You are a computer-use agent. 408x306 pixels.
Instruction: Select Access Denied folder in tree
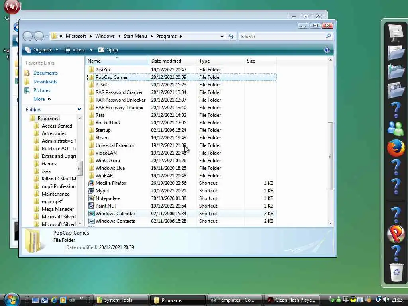pos(57,126)
